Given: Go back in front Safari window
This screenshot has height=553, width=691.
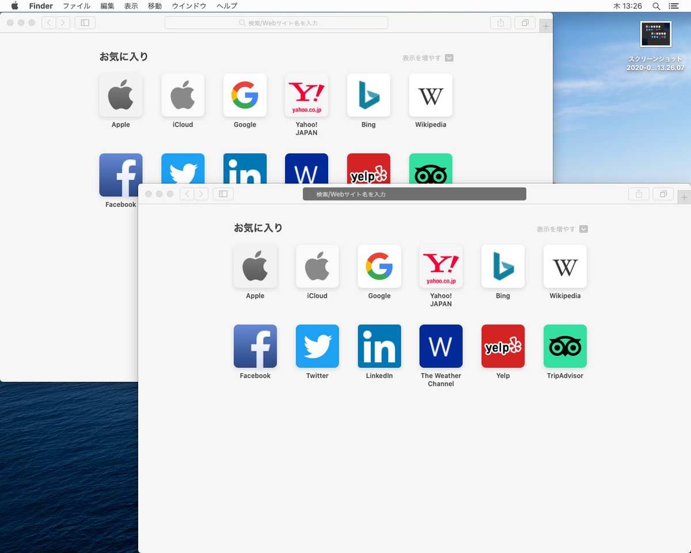Looking at the screenshot, I should (x=187, y=194).
